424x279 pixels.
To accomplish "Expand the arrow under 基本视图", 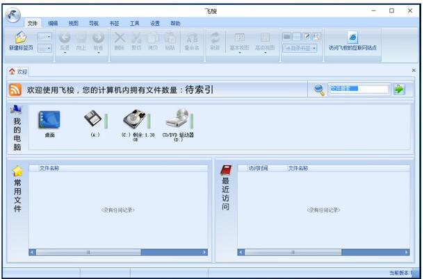I will 240,53.
